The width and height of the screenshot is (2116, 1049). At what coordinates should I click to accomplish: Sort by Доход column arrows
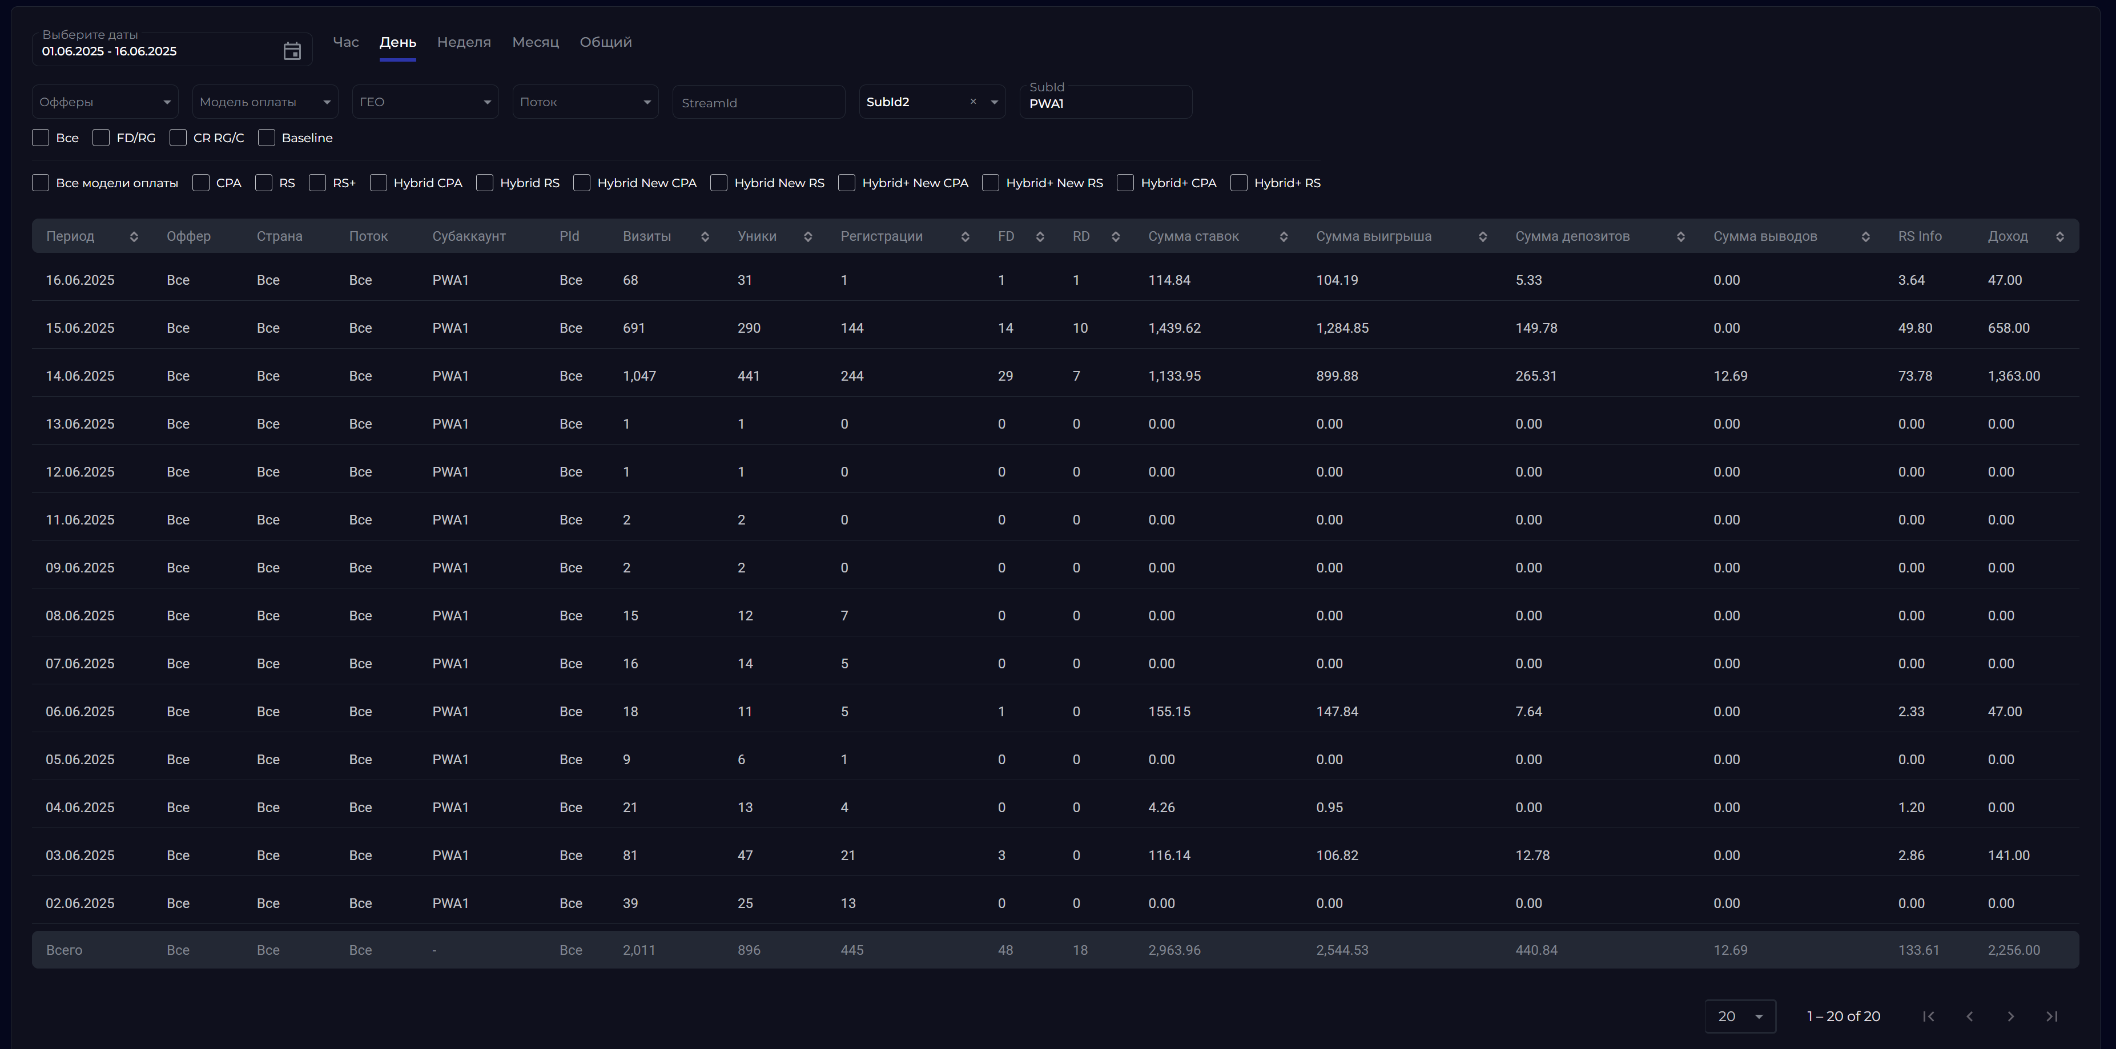[2060, 237]
